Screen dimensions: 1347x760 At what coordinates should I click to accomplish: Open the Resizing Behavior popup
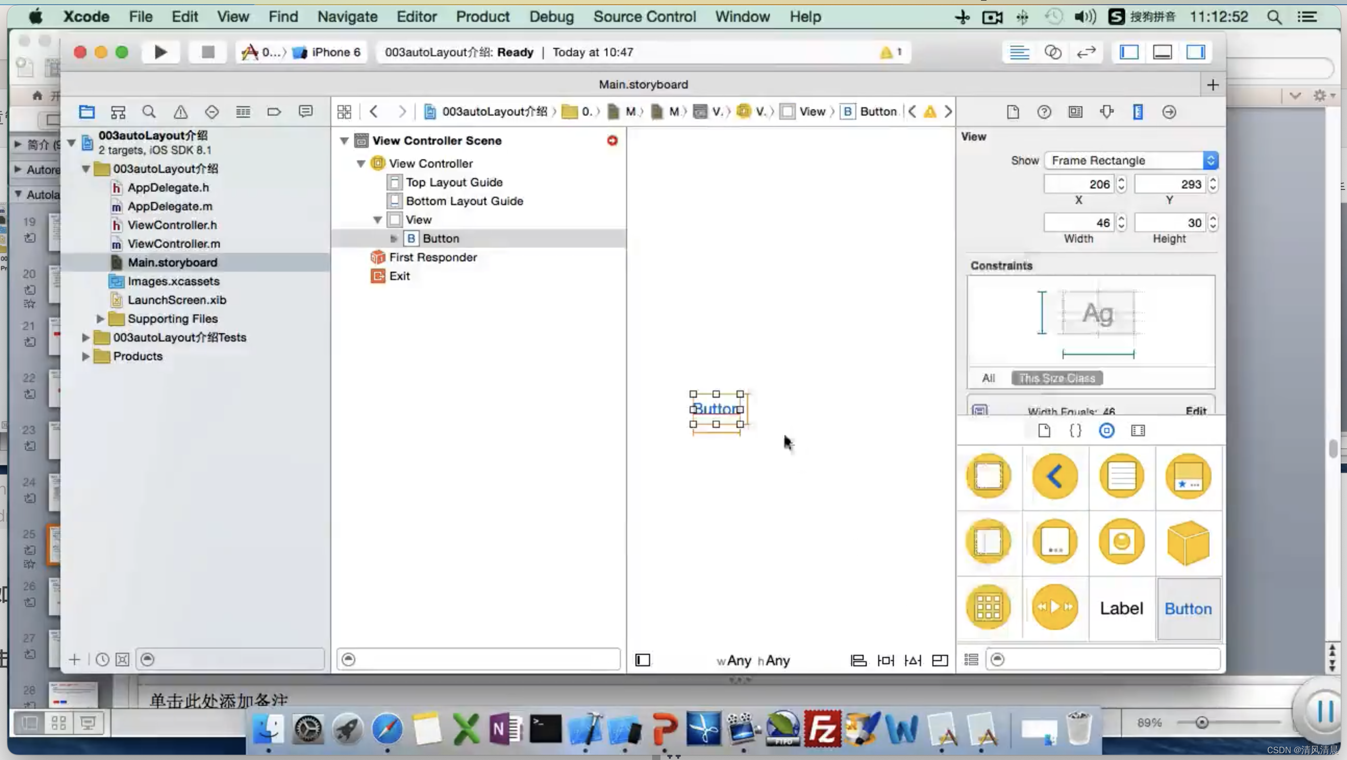940,661
